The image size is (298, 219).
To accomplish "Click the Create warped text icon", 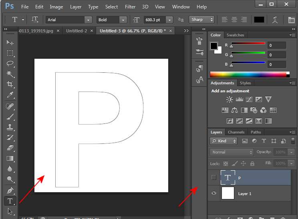I will coord(275,20).
